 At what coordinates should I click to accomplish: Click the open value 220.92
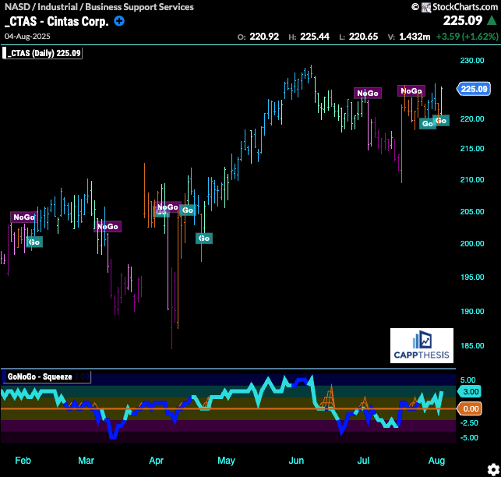tap(264, 37)
